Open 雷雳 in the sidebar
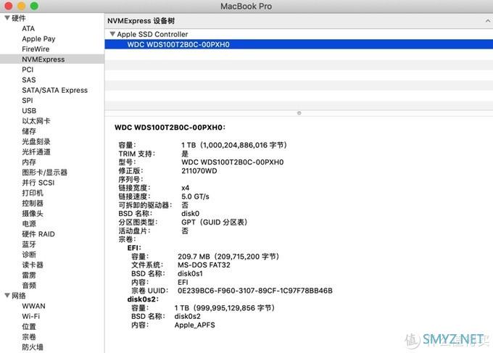This screenshot has width=493, height=353. [29, 275]
